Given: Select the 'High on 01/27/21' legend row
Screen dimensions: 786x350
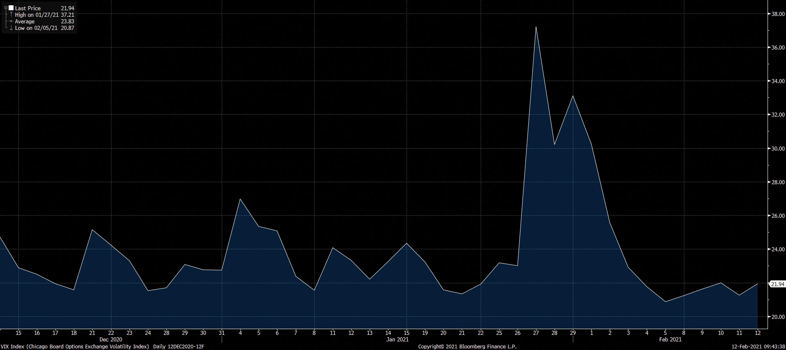Looking at the screenshot, I should click(x=37, y=15).
